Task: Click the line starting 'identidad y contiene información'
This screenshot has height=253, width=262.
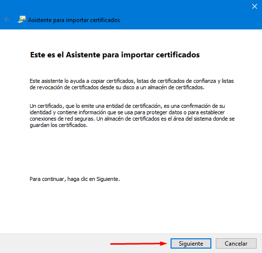Action: pyautogui.click(x=127, y=112)
